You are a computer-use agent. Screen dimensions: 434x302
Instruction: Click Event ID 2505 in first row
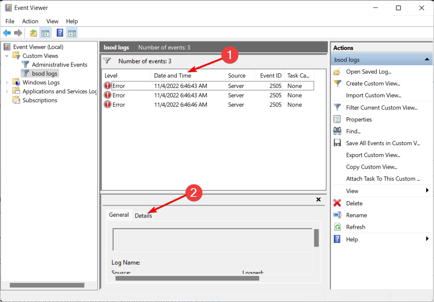click(x=275, y=86)
